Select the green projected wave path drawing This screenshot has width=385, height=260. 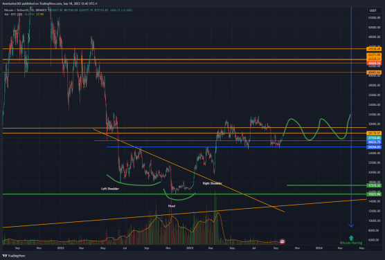coord(316,129)
